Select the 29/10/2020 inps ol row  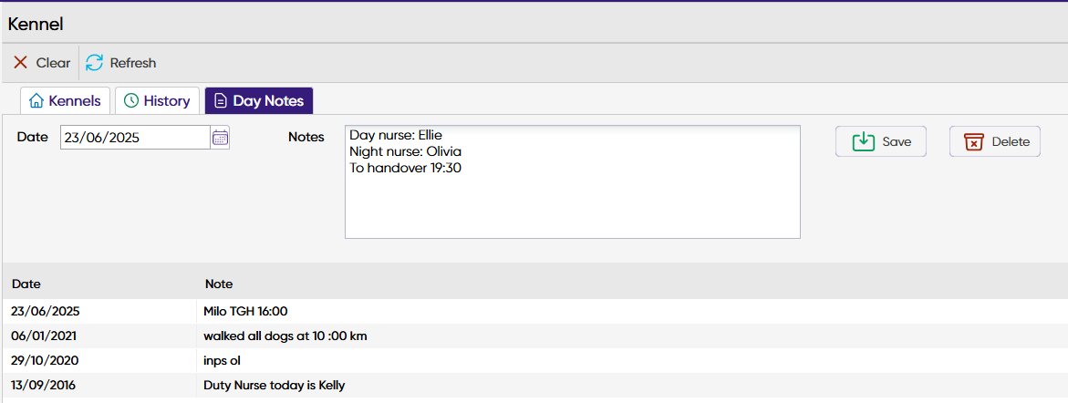pos(534,360)
